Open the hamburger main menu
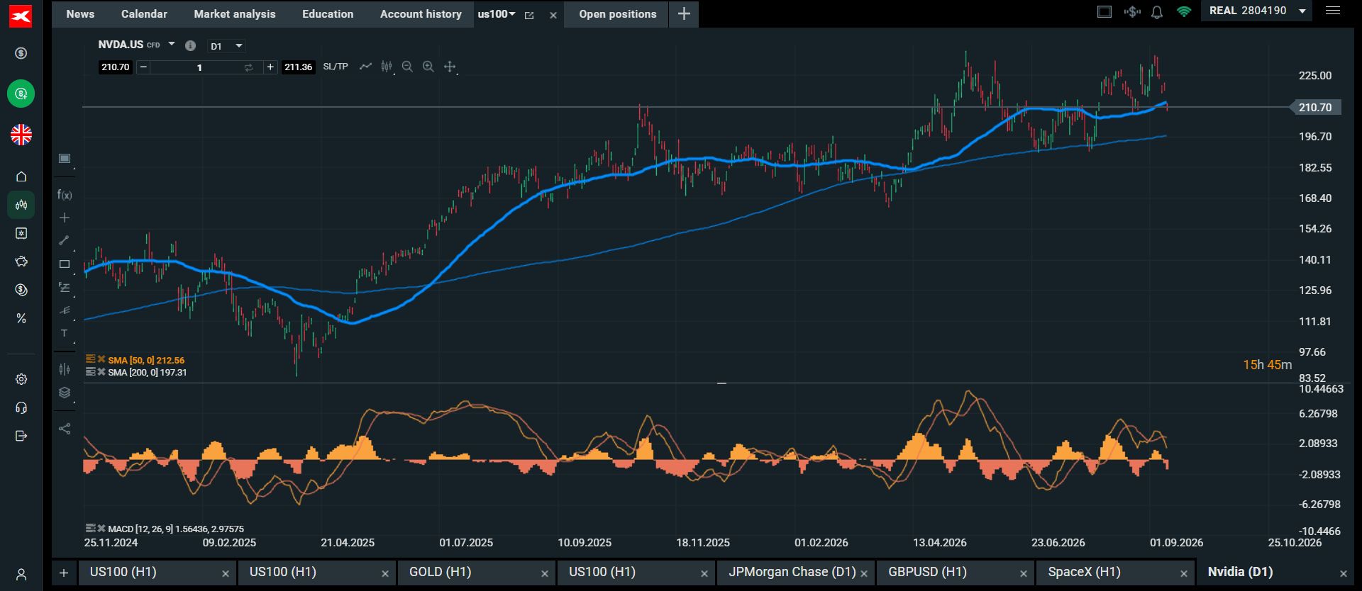Viewport: 1362px width, 591px height. [x=1333, y=11]
